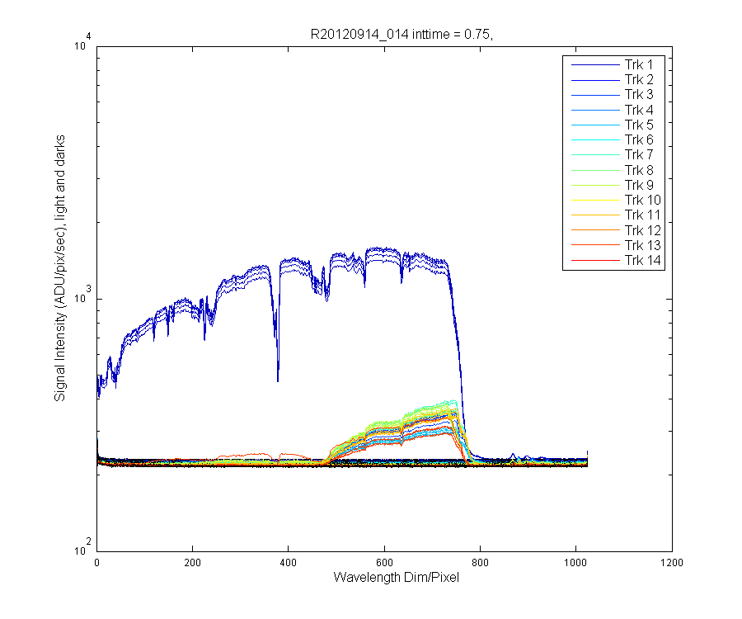Click the Trk 1 legend line sample
The image size is (742, 619).
[595, 65]
